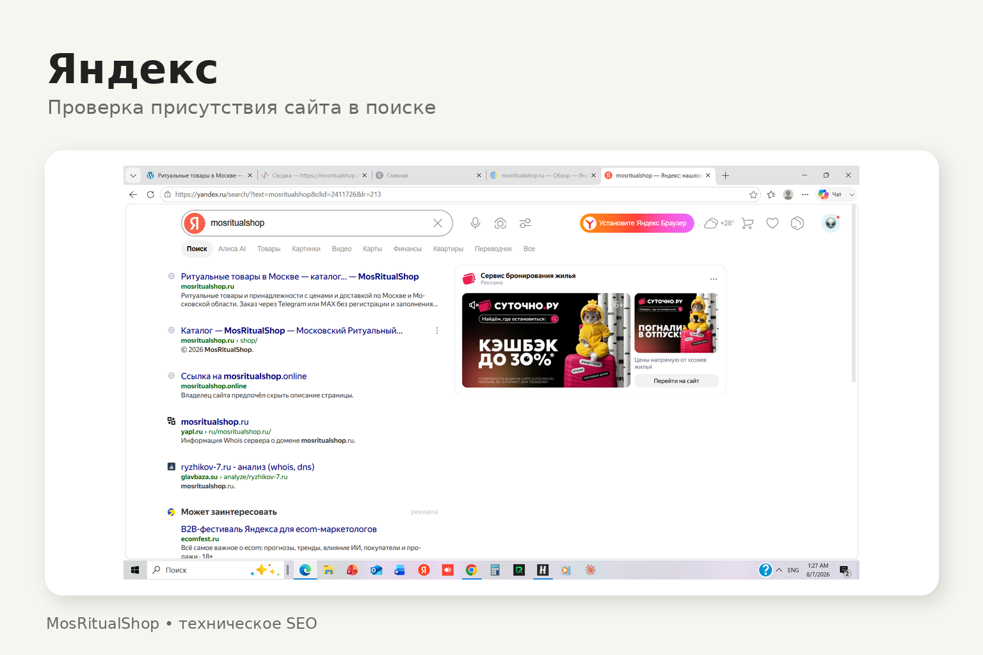Screen dimensions: 983x655
Task: Go back using the browser back arrow
Action: [133, 194]
